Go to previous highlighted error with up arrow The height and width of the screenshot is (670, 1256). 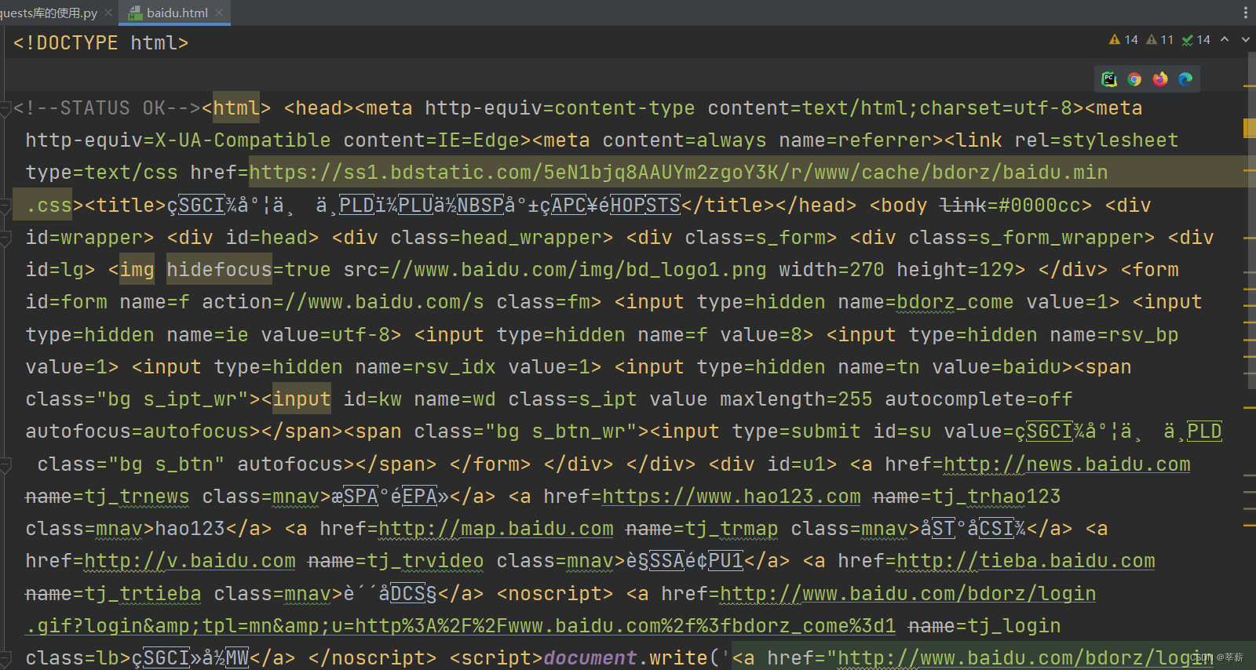tap(1225, 39)
